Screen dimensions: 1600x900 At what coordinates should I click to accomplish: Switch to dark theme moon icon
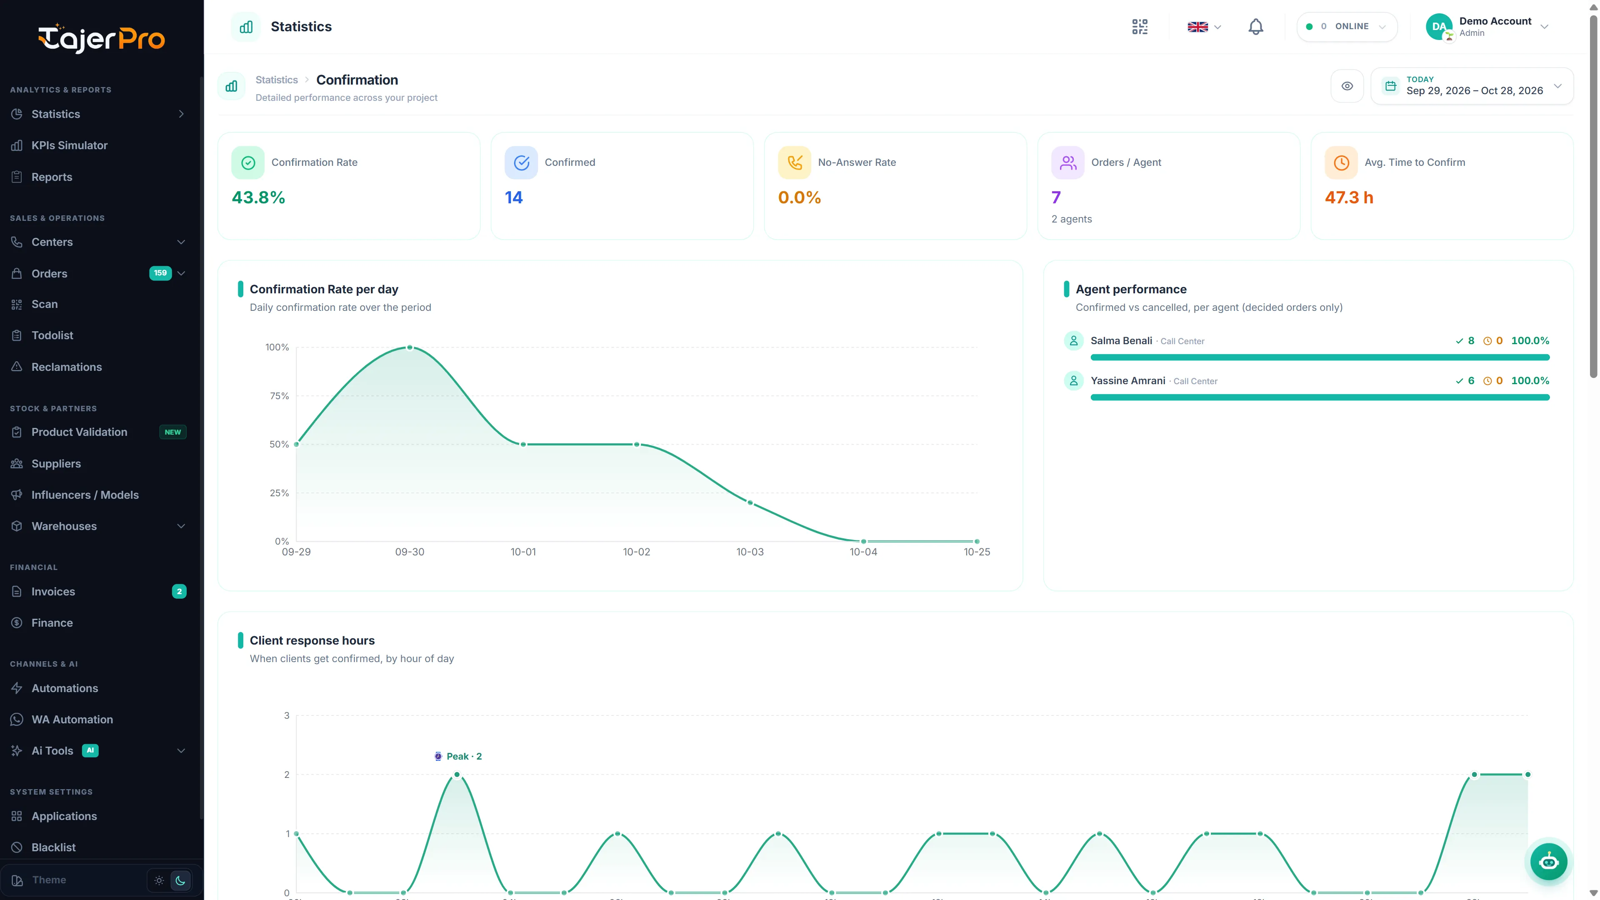[180, 880]
